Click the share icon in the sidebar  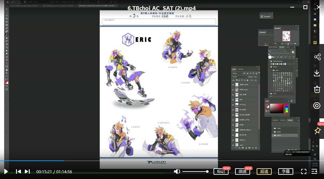317,57
